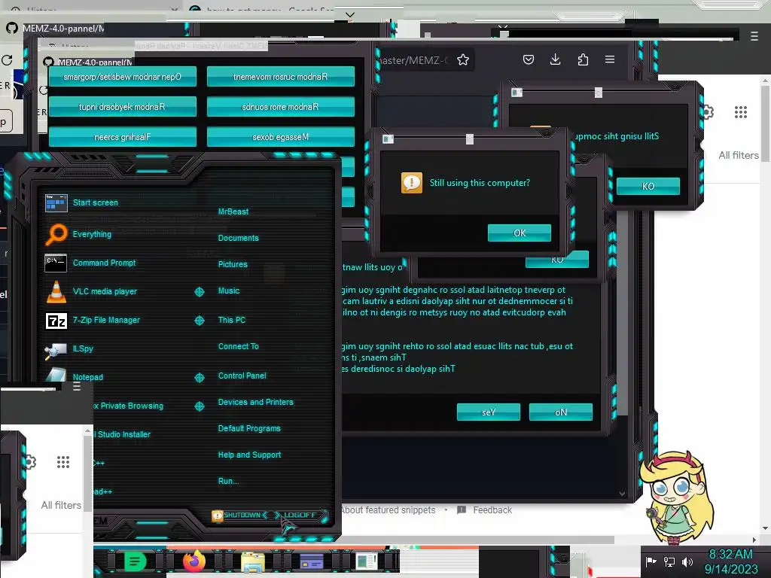771x578 pixels.
Task: Open hamburger menu at top-right window corner
Action: (754, 36)
